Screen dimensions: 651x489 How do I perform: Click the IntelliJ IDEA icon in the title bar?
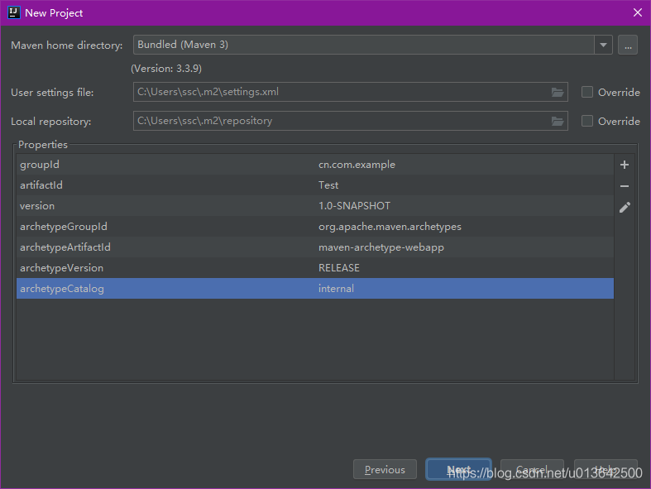[14, 12]
